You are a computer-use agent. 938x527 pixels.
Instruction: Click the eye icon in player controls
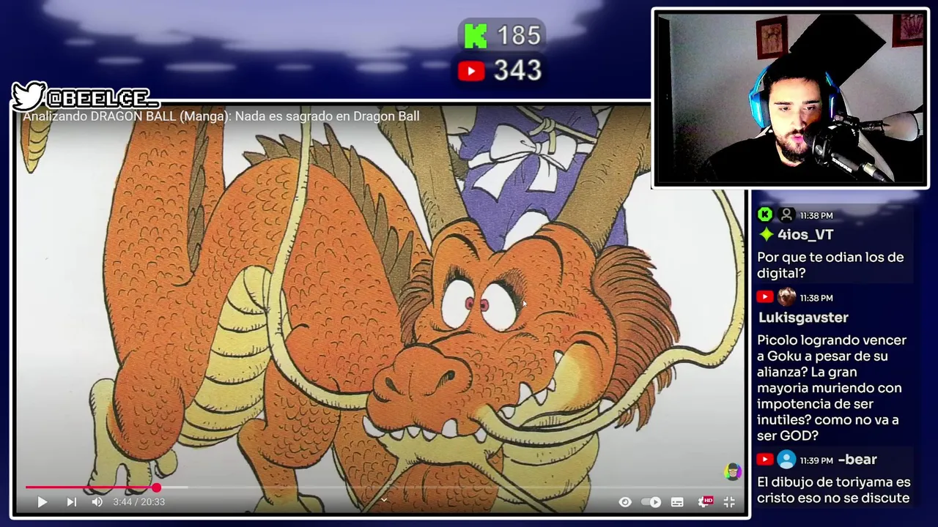625,502
